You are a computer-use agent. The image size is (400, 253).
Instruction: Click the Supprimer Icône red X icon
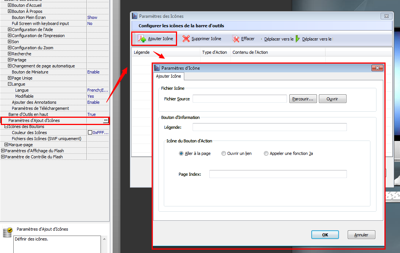pyautogui.click(x=186, y=39)
